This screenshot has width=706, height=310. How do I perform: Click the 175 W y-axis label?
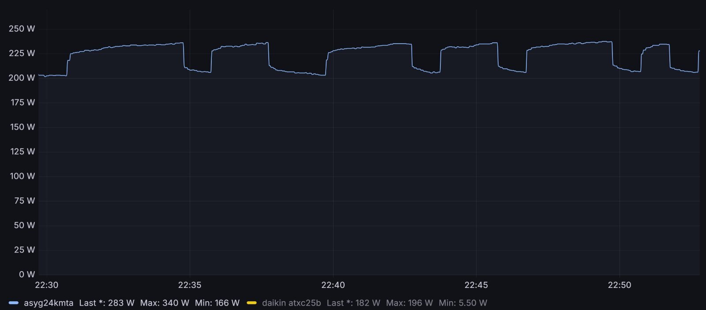[x=23, y=102]
